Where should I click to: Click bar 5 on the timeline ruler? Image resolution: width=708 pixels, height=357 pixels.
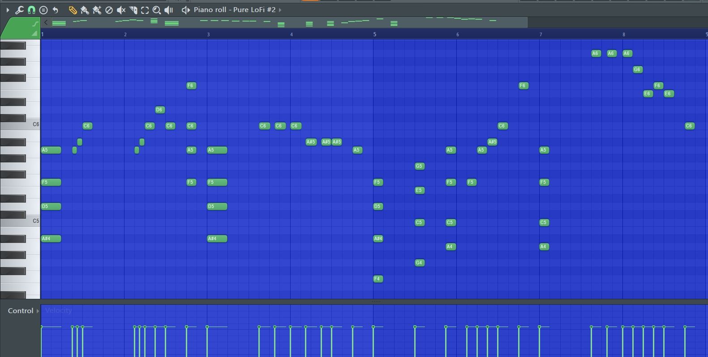[x=375, y=34]
